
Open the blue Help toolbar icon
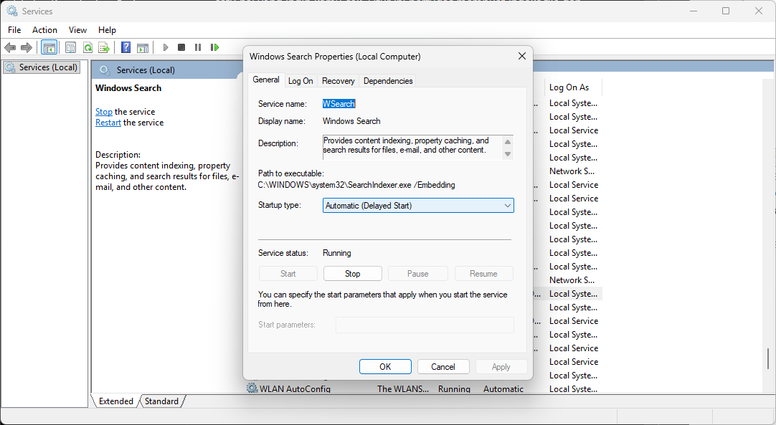click(x=126, y=47)
